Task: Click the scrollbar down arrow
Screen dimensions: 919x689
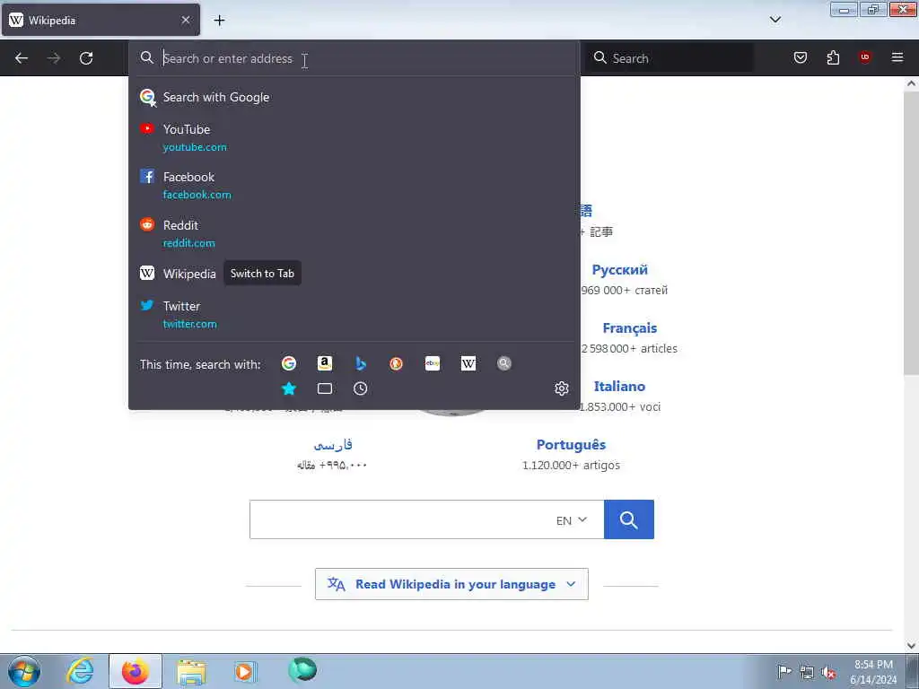Action: pyautogui.click(x=911, y=646)
